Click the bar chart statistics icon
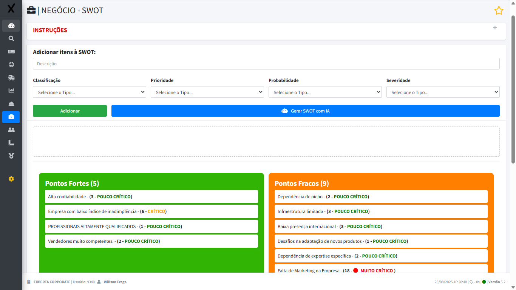516x290 pixels. tap(11, 90)
